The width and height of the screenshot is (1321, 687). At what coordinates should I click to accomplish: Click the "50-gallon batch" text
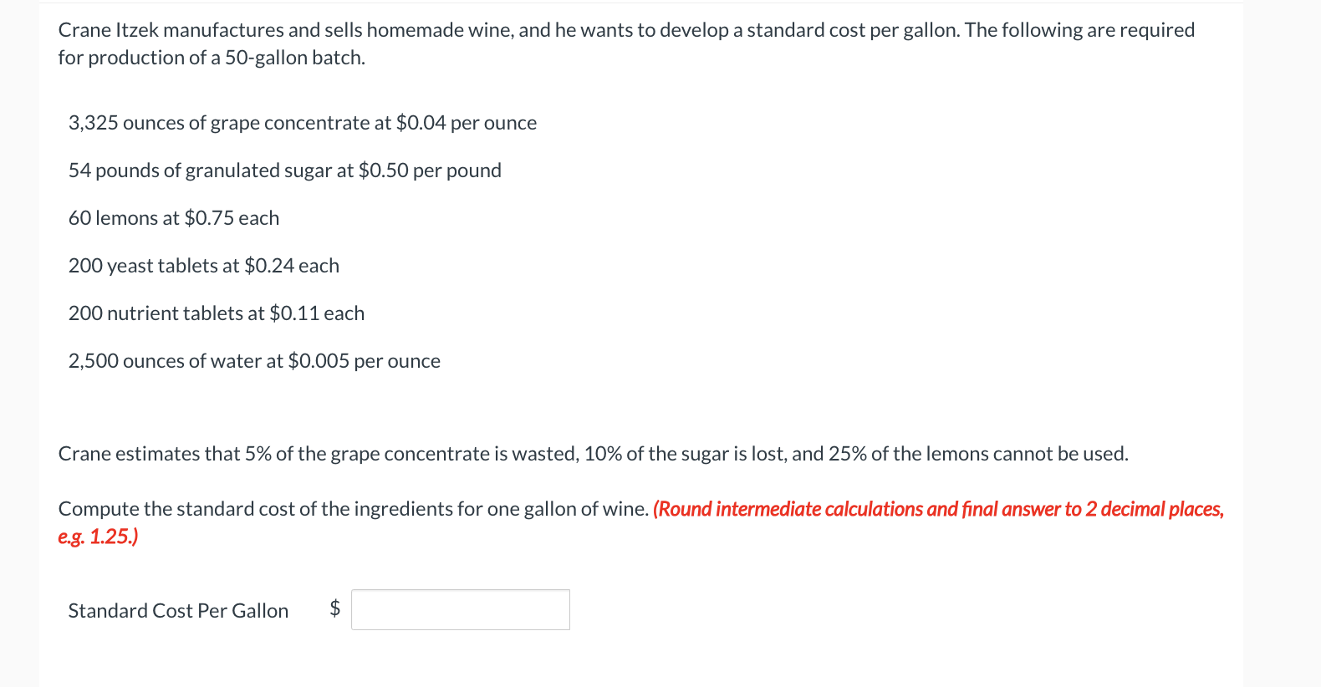tap(294, 58)
